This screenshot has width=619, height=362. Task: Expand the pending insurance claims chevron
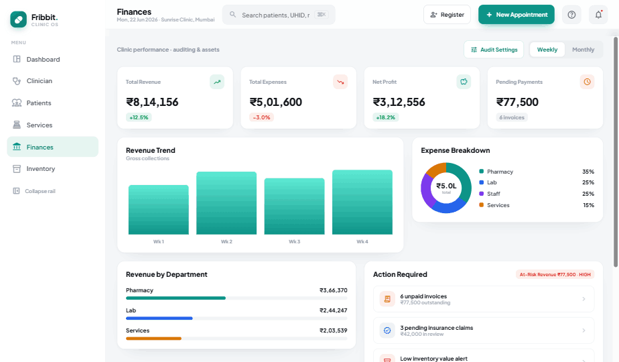(x=583, y=330)
